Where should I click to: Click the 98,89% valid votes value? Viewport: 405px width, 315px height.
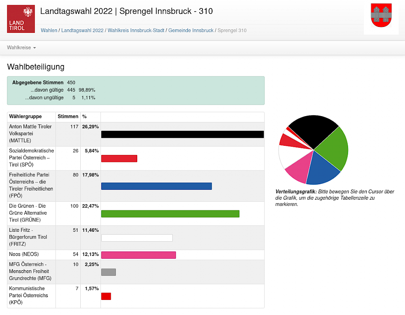pos(87,90)
